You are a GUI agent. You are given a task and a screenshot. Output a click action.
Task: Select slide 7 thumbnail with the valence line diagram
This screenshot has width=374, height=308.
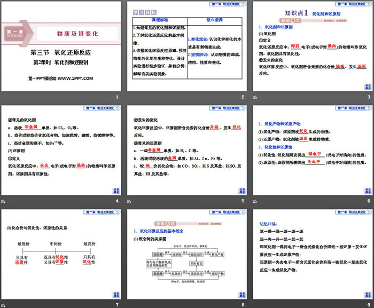click(61, 255)
